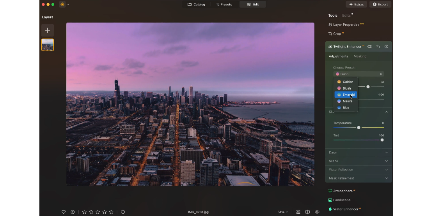Expand the Dawn section
Viewport: 433px width, 216px height.
pos(358,153)
